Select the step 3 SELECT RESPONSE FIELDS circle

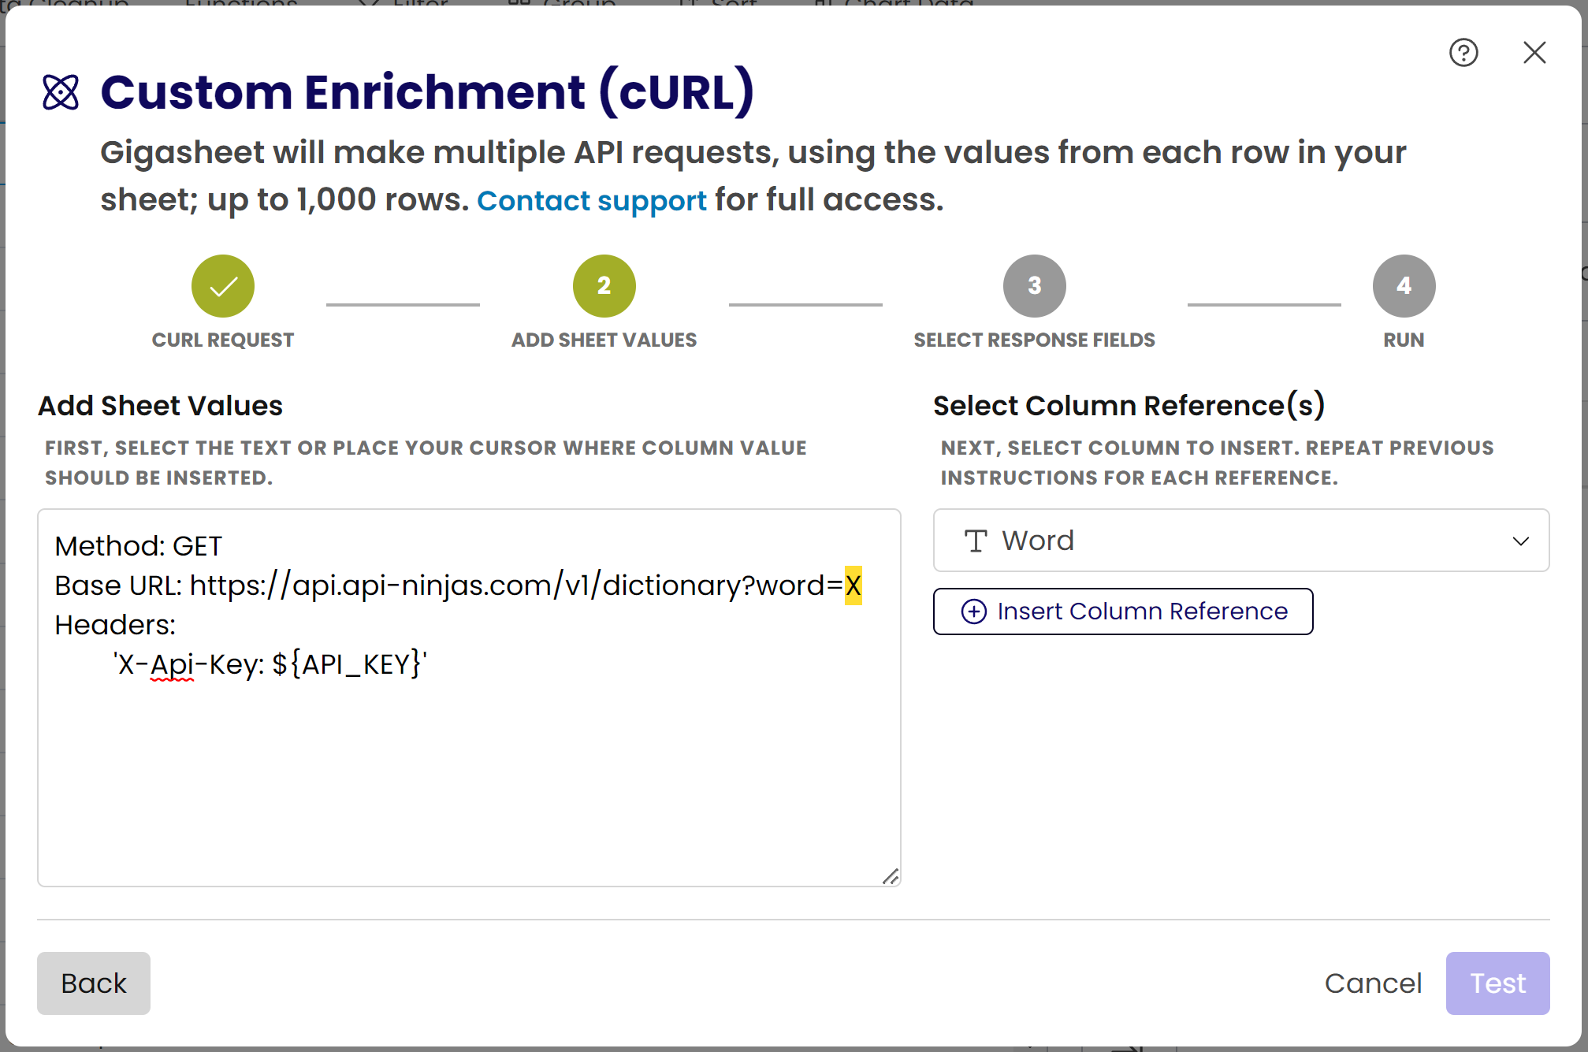pyautogui.click(x=1034, y=286)
